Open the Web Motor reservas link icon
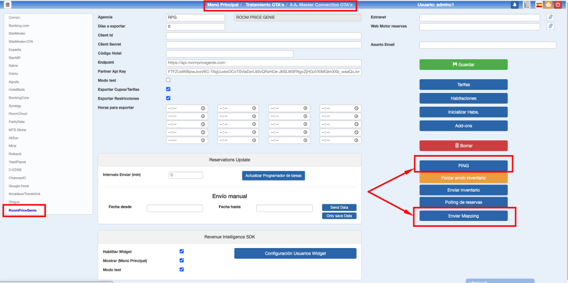Viewport: 568px width, 283px height. click(550, 27)
